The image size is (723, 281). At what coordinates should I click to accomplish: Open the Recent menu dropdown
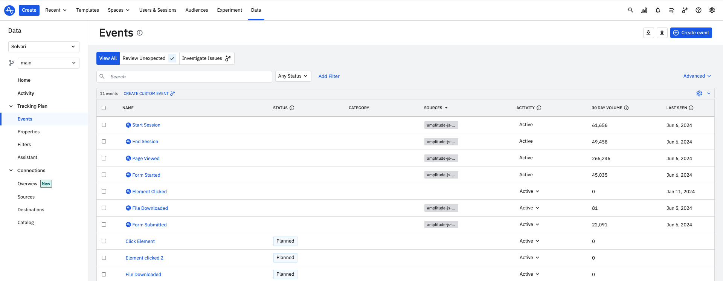[x=56, y=10]
